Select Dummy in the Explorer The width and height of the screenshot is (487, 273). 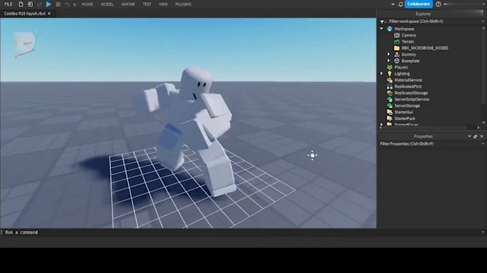coord(408,54)
